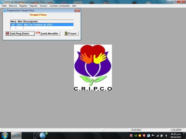The height and width of the screenshot is (139, 186).
Task: Close the Programacion Terapia Fisica dialog
Action: click(x=77, y=10)
